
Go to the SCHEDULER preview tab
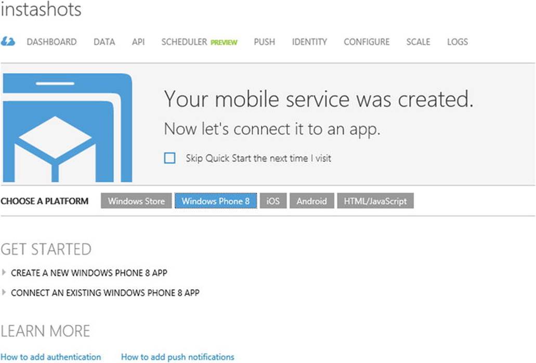pyautogui.click(x=199, y=42)
